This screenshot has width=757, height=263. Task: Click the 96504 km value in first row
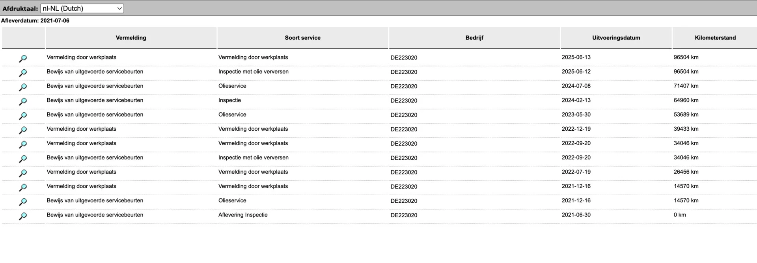pyautogui.click(x=686, y=57)
